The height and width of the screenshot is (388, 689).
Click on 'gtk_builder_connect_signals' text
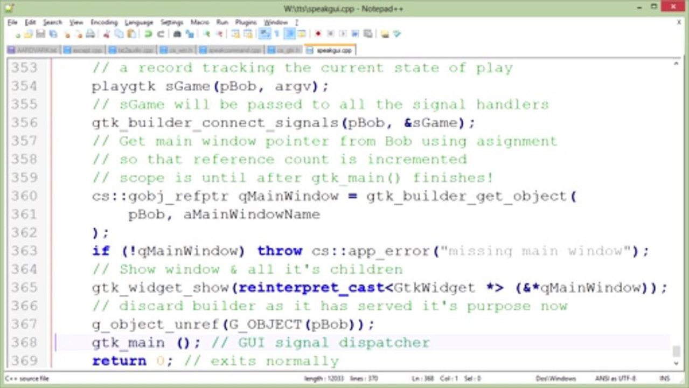click(215, 123)
